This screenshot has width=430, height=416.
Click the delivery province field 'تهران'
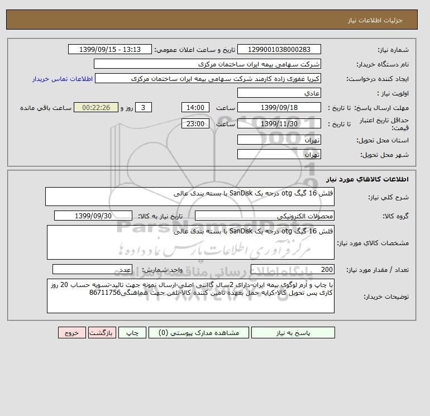click(x=279, y=140)
